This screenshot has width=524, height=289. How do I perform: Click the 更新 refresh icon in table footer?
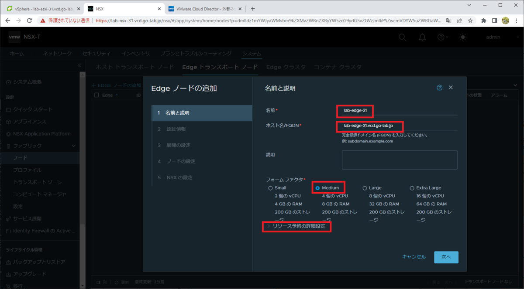tap(117, 282)
